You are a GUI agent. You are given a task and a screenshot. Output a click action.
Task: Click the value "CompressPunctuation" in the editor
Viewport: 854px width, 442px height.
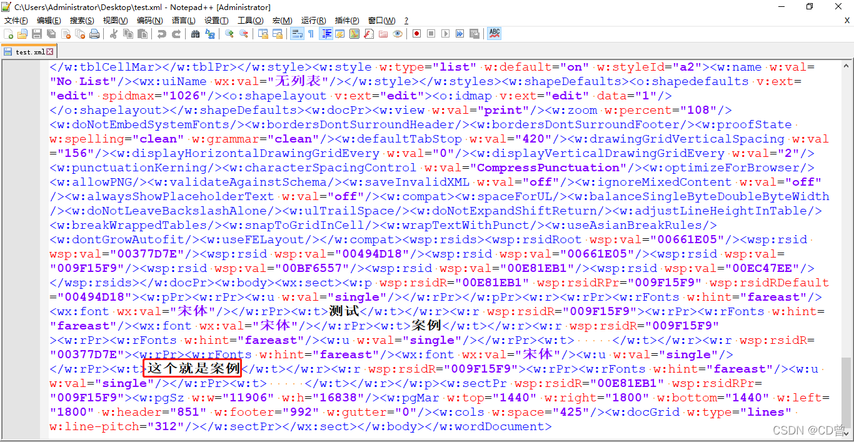(548, 168)
